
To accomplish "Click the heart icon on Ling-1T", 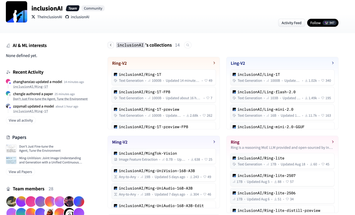I will click(x=323, y=81).
